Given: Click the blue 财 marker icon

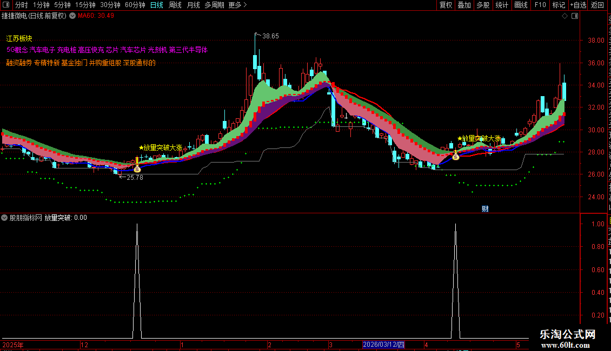Looking at the screenshot, I should 485,208.
